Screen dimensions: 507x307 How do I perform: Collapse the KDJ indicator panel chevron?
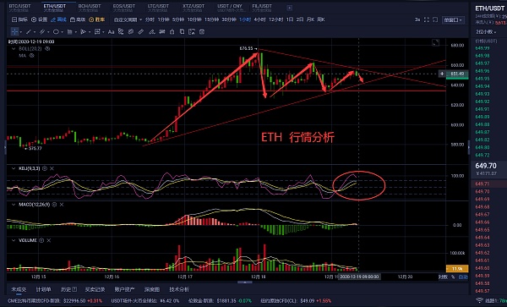click(x=14, y=168)
